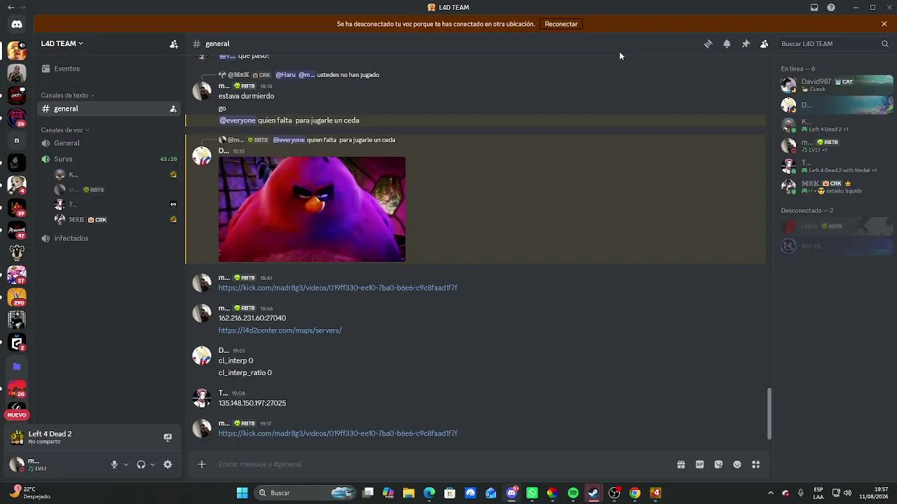
Task: Click the Reconectar button
Action: point(561,24)
